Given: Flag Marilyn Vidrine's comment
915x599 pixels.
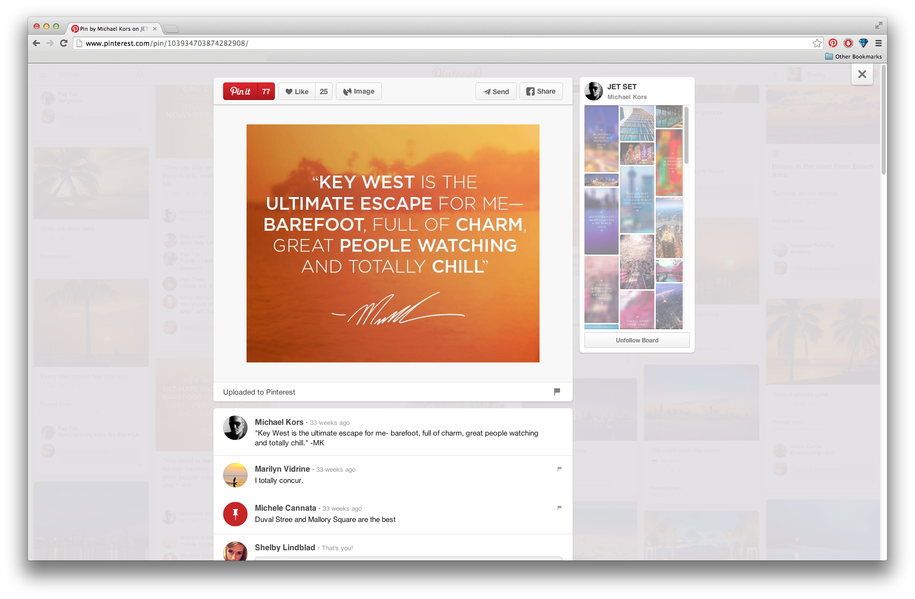Looking at the screenshot, I should pyautogui.click(x=560, y=469).
